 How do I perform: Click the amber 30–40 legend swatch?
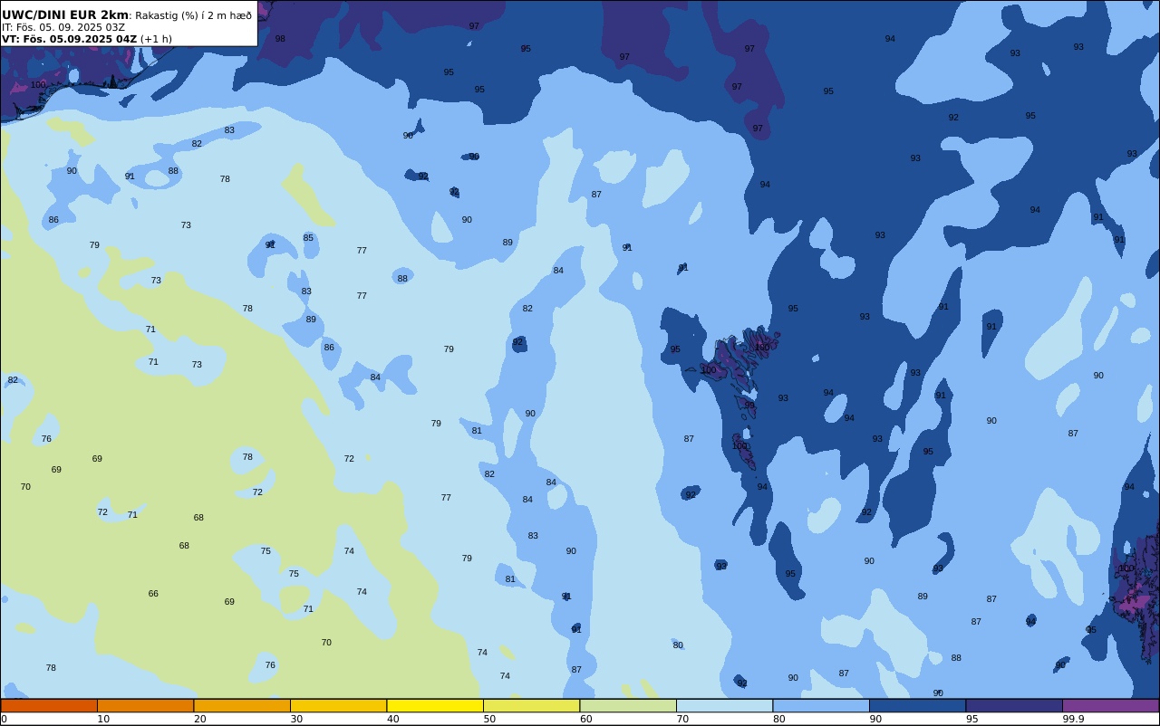338,705
